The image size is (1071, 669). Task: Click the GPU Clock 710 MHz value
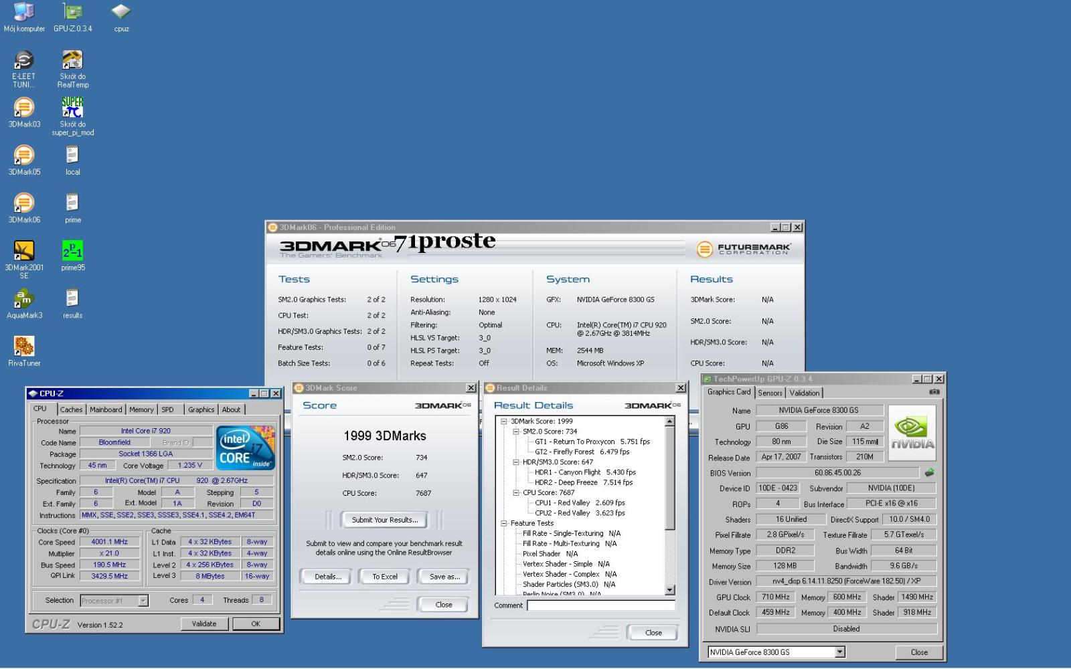tap(776, 597)
